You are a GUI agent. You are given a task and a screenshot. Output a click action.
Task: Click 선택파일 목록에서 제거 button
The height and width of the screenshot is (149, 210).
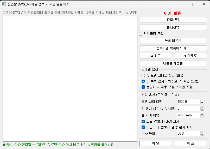tap(173, 48)
